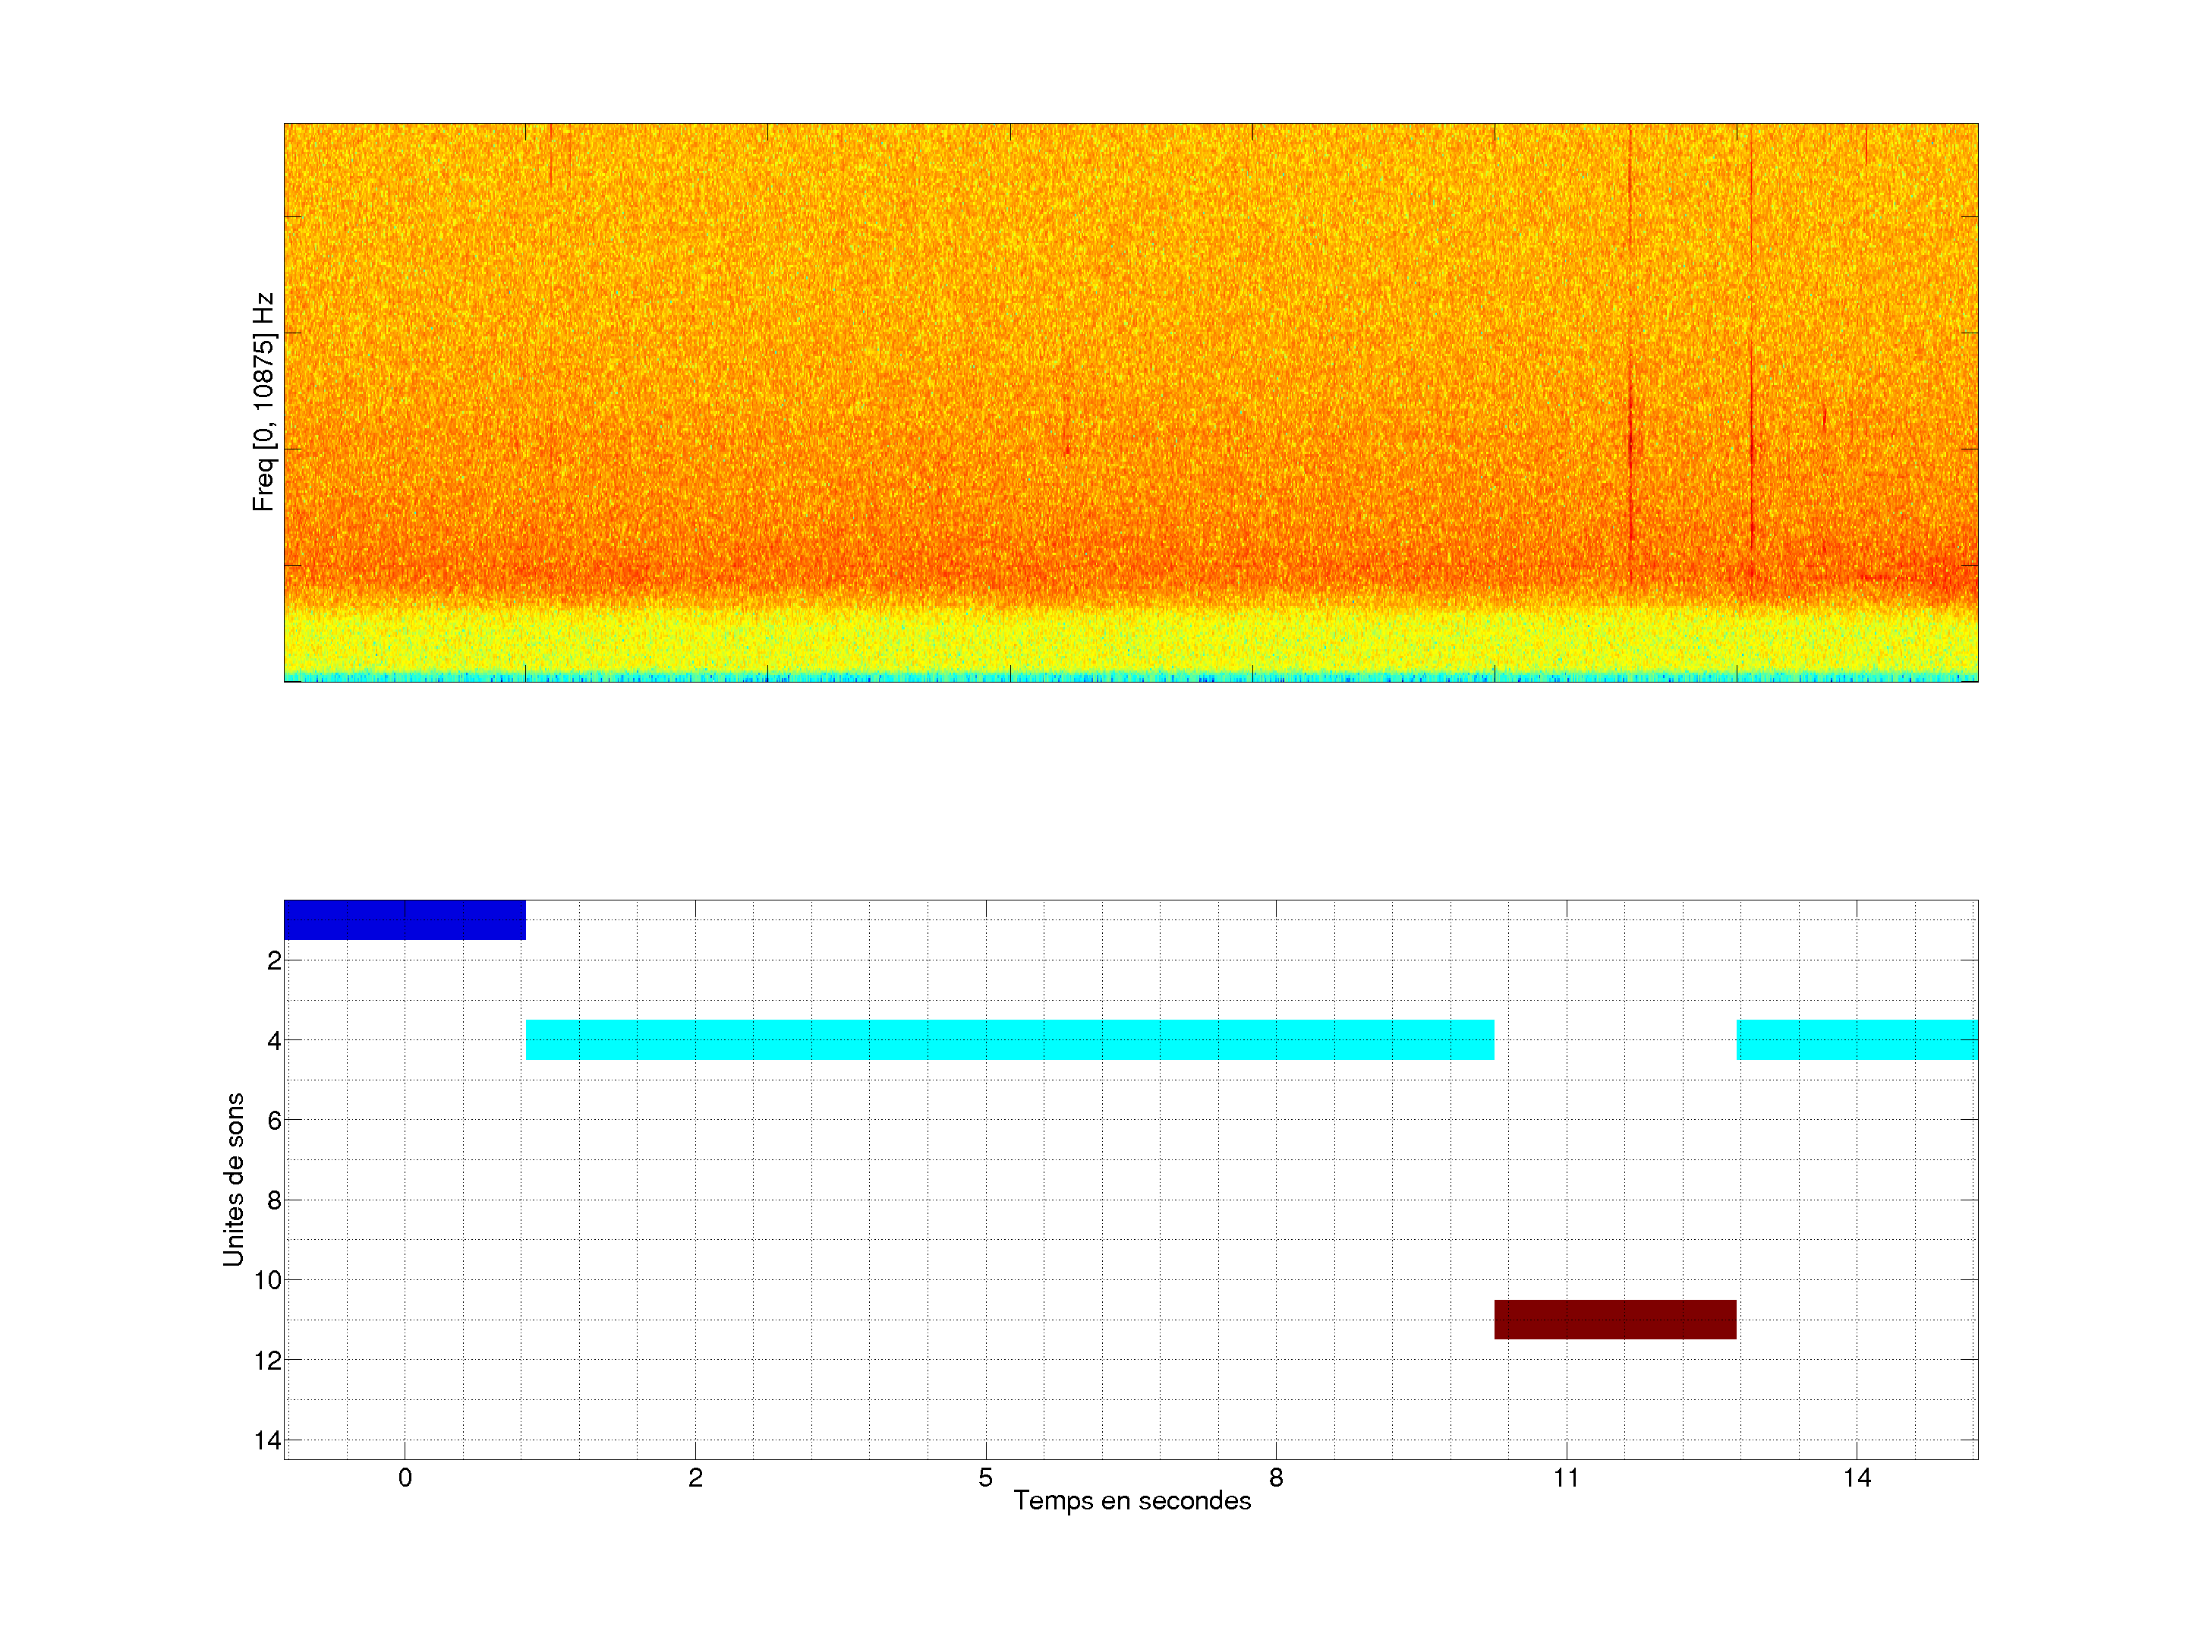Click the short cyan bar at right edge
The image size is (2186, 1640).
[x=1857, y=1039]
